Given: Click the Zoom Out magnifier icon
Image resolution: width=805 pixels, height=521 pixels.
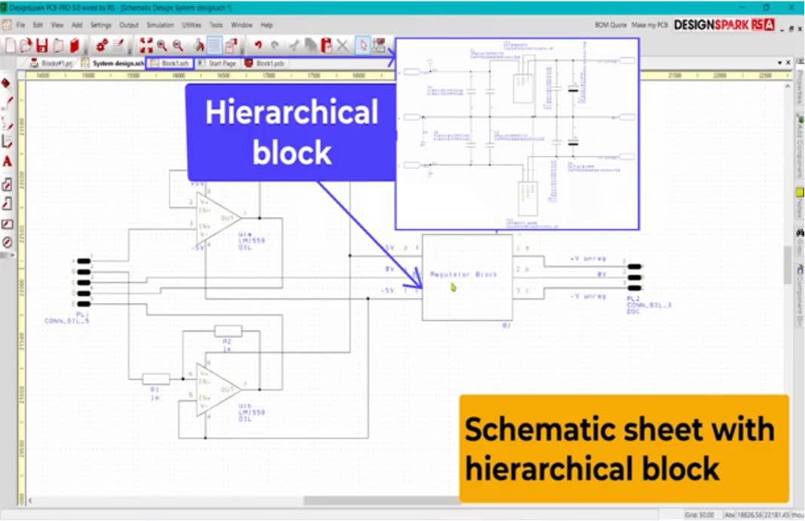Looking at the screenshot, I should [x=178, y=46].
